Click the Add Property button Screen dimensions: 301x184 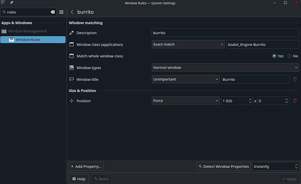point(86,167)
